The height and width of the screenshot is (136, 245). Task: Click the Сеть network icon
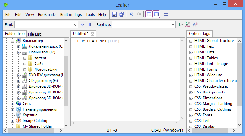coord(18,104)
